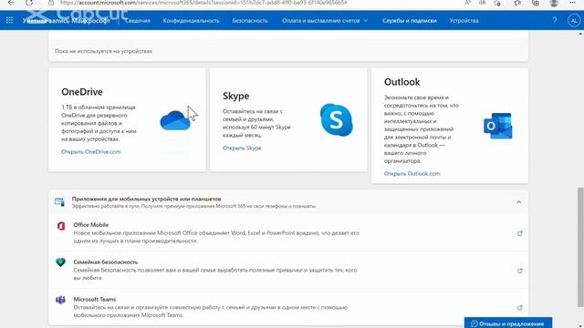Viewport: 584px width, 328px height.
Task: Open the Безопасность tab
Action: [250, 20]
